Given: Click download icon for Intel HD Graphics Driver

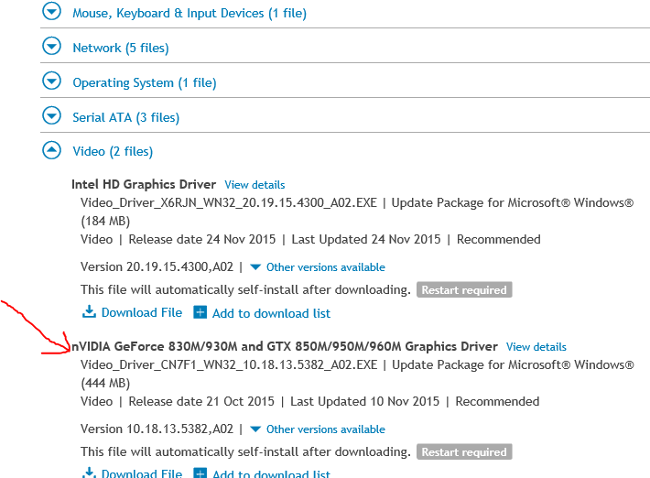Looking at the screenshot, I should (89, 311).
